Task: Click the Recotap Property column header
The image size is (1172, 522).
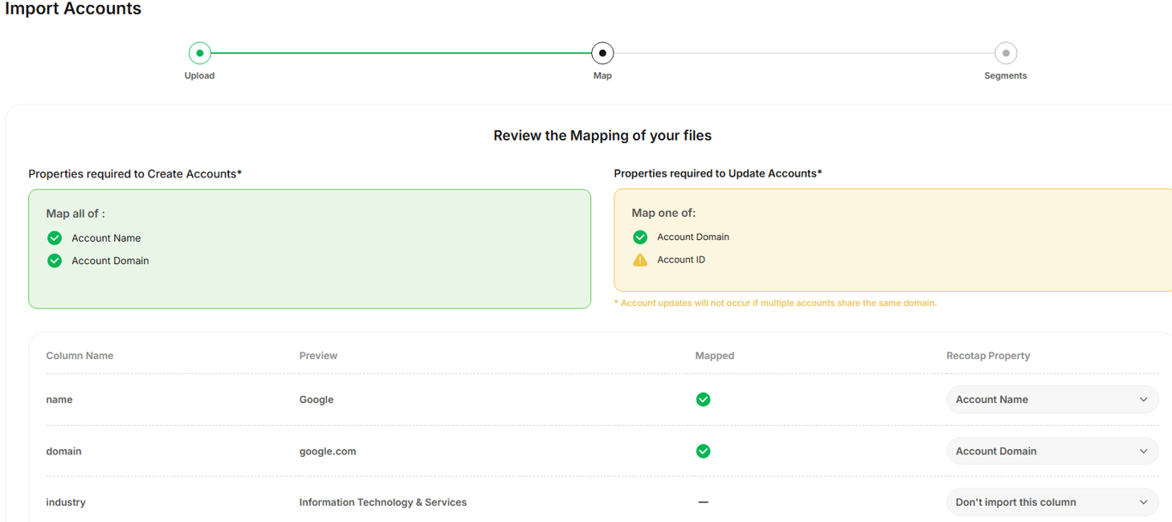Action: pyautogui.click(x=988, y=356)
